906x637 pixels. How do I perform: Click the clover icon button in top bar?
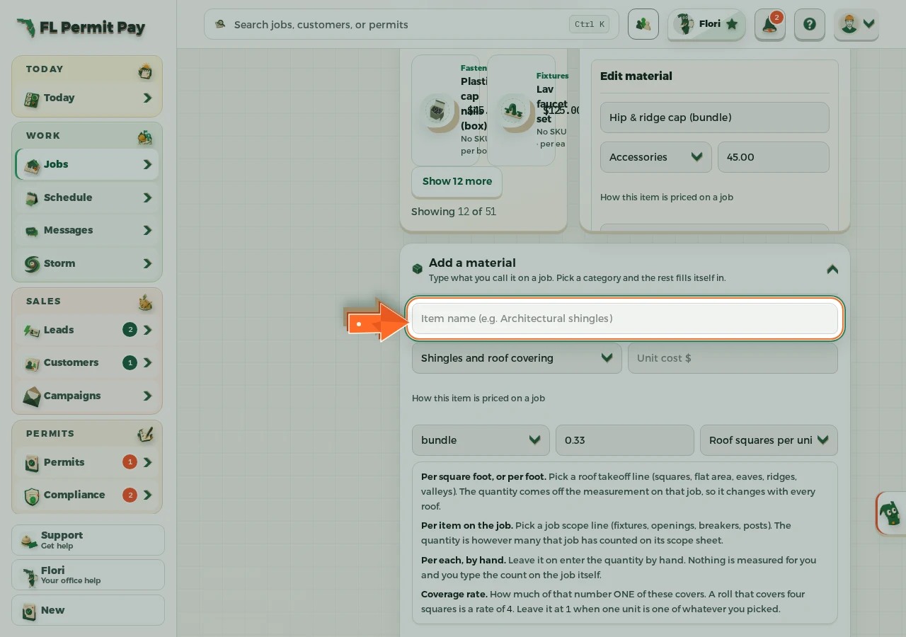(x=643, y=24)
